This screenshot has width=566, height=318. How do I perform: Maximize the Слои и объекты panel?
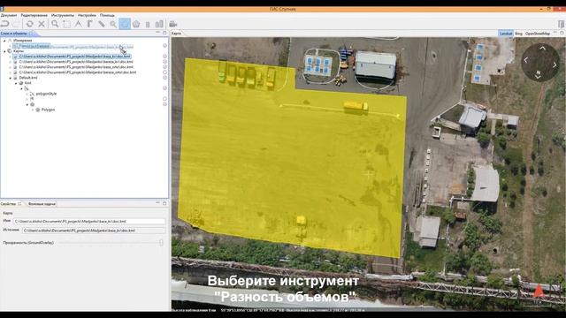(x=164, y=33)
